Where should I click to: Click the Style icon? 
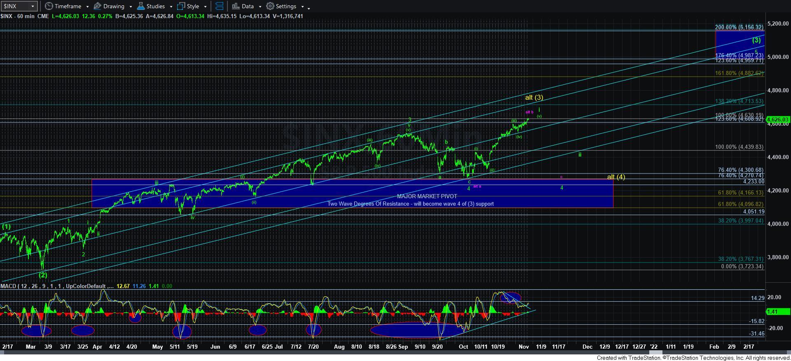pos(181,6)
